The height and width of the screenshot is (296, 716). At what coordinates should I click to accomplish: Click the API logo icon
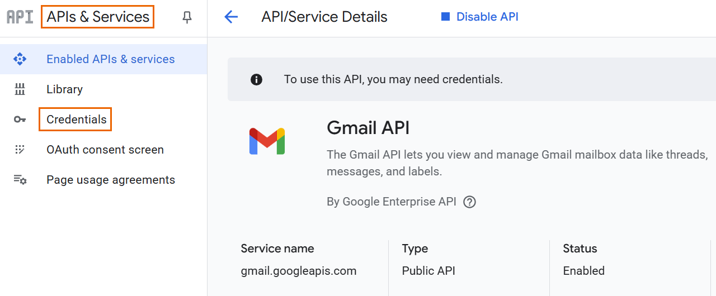(x=20, y=17)
